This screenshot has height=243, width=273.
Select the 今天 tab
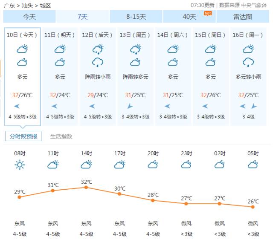click(x=29, y=17)
